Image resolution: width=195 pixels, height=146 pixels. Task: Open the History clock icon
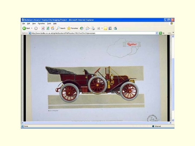point(82,28)
